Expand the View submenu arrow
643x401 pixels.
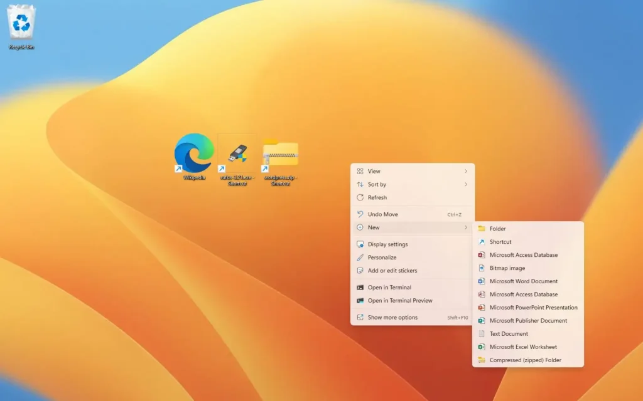tap(465, 171)
